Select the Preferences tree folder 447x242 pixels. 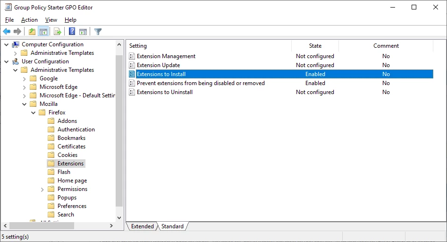(72, 206)
